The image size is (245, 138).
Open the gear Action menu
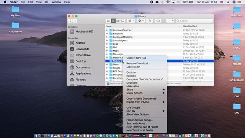(x=141, y=21)
